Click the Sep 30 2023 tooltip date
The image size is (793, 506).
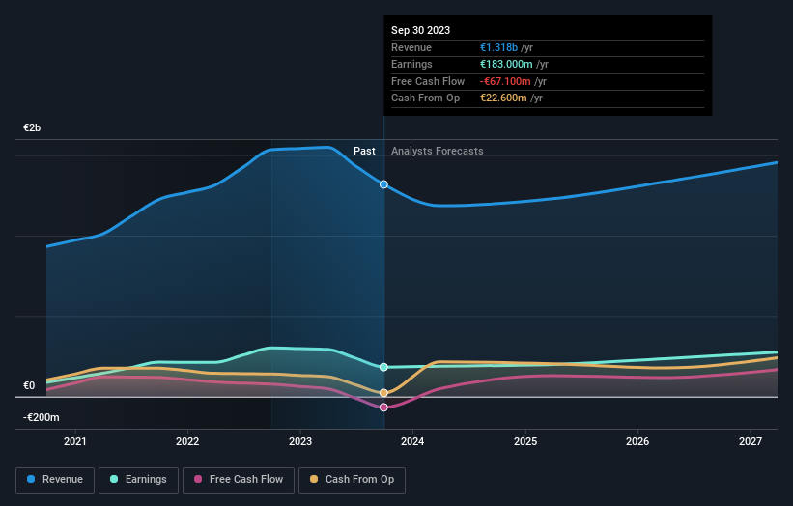(x=420, y=30)
